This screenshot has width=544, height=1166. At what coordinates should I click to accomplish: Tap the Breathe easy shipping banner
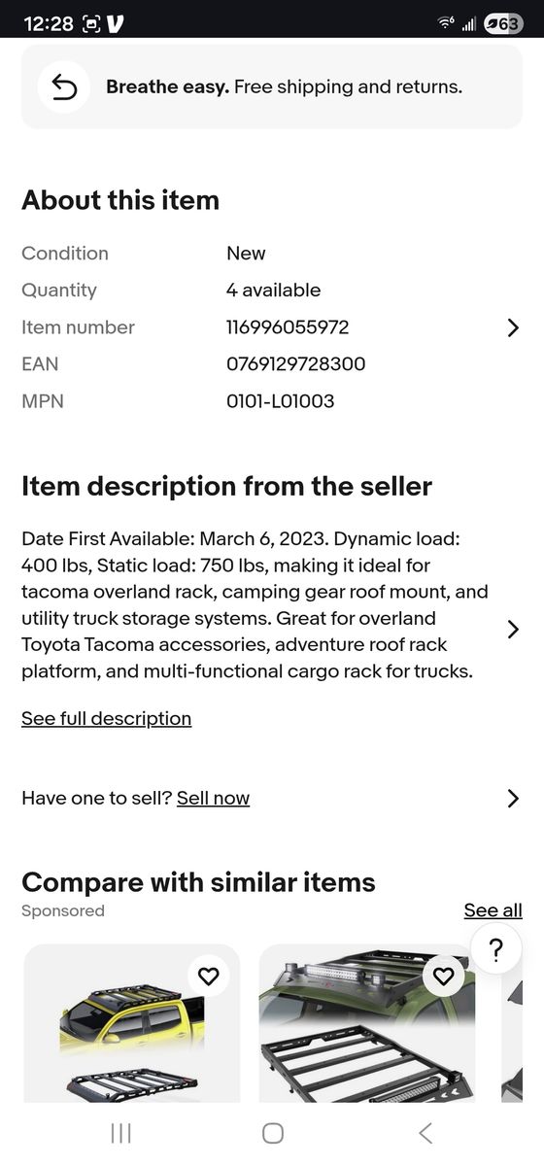272,86
